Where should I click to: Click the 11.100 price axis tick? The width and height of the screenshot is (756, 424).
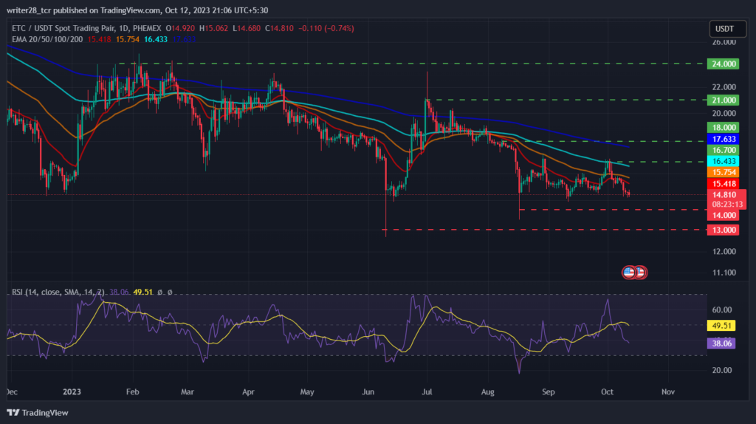point(724,273)
